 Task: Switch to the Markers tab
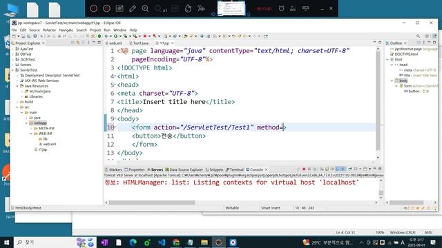(113, 169)
